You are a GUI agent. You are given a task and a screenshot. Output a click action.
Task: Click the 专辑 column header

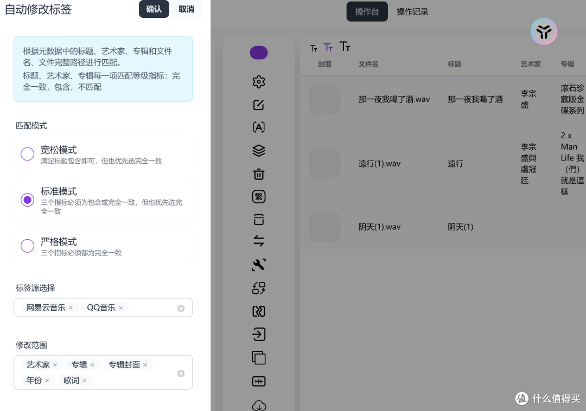click(x=568, y=64)
